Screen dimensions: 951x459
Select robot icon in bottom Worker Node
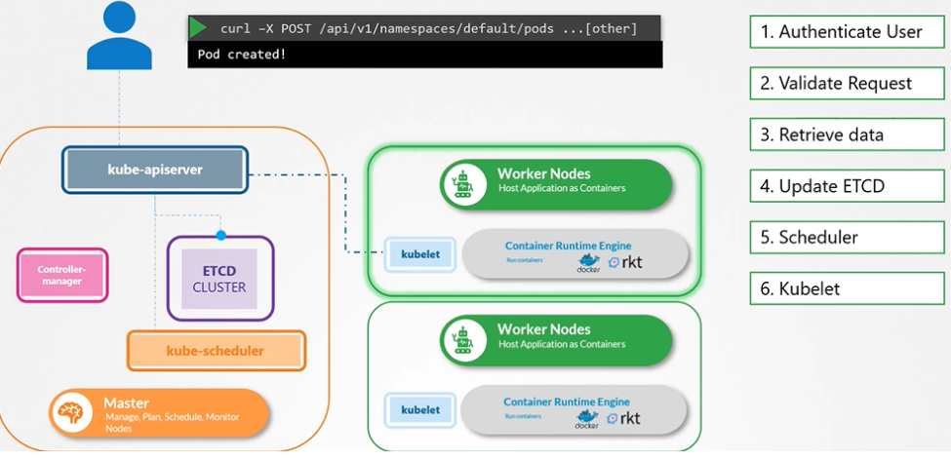pos(462,338)
